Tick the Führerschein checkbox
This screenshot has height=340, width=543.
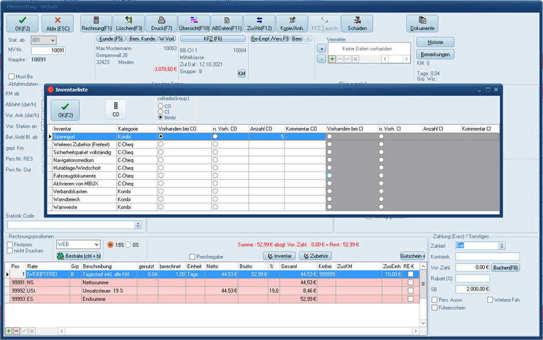(435, 308)
